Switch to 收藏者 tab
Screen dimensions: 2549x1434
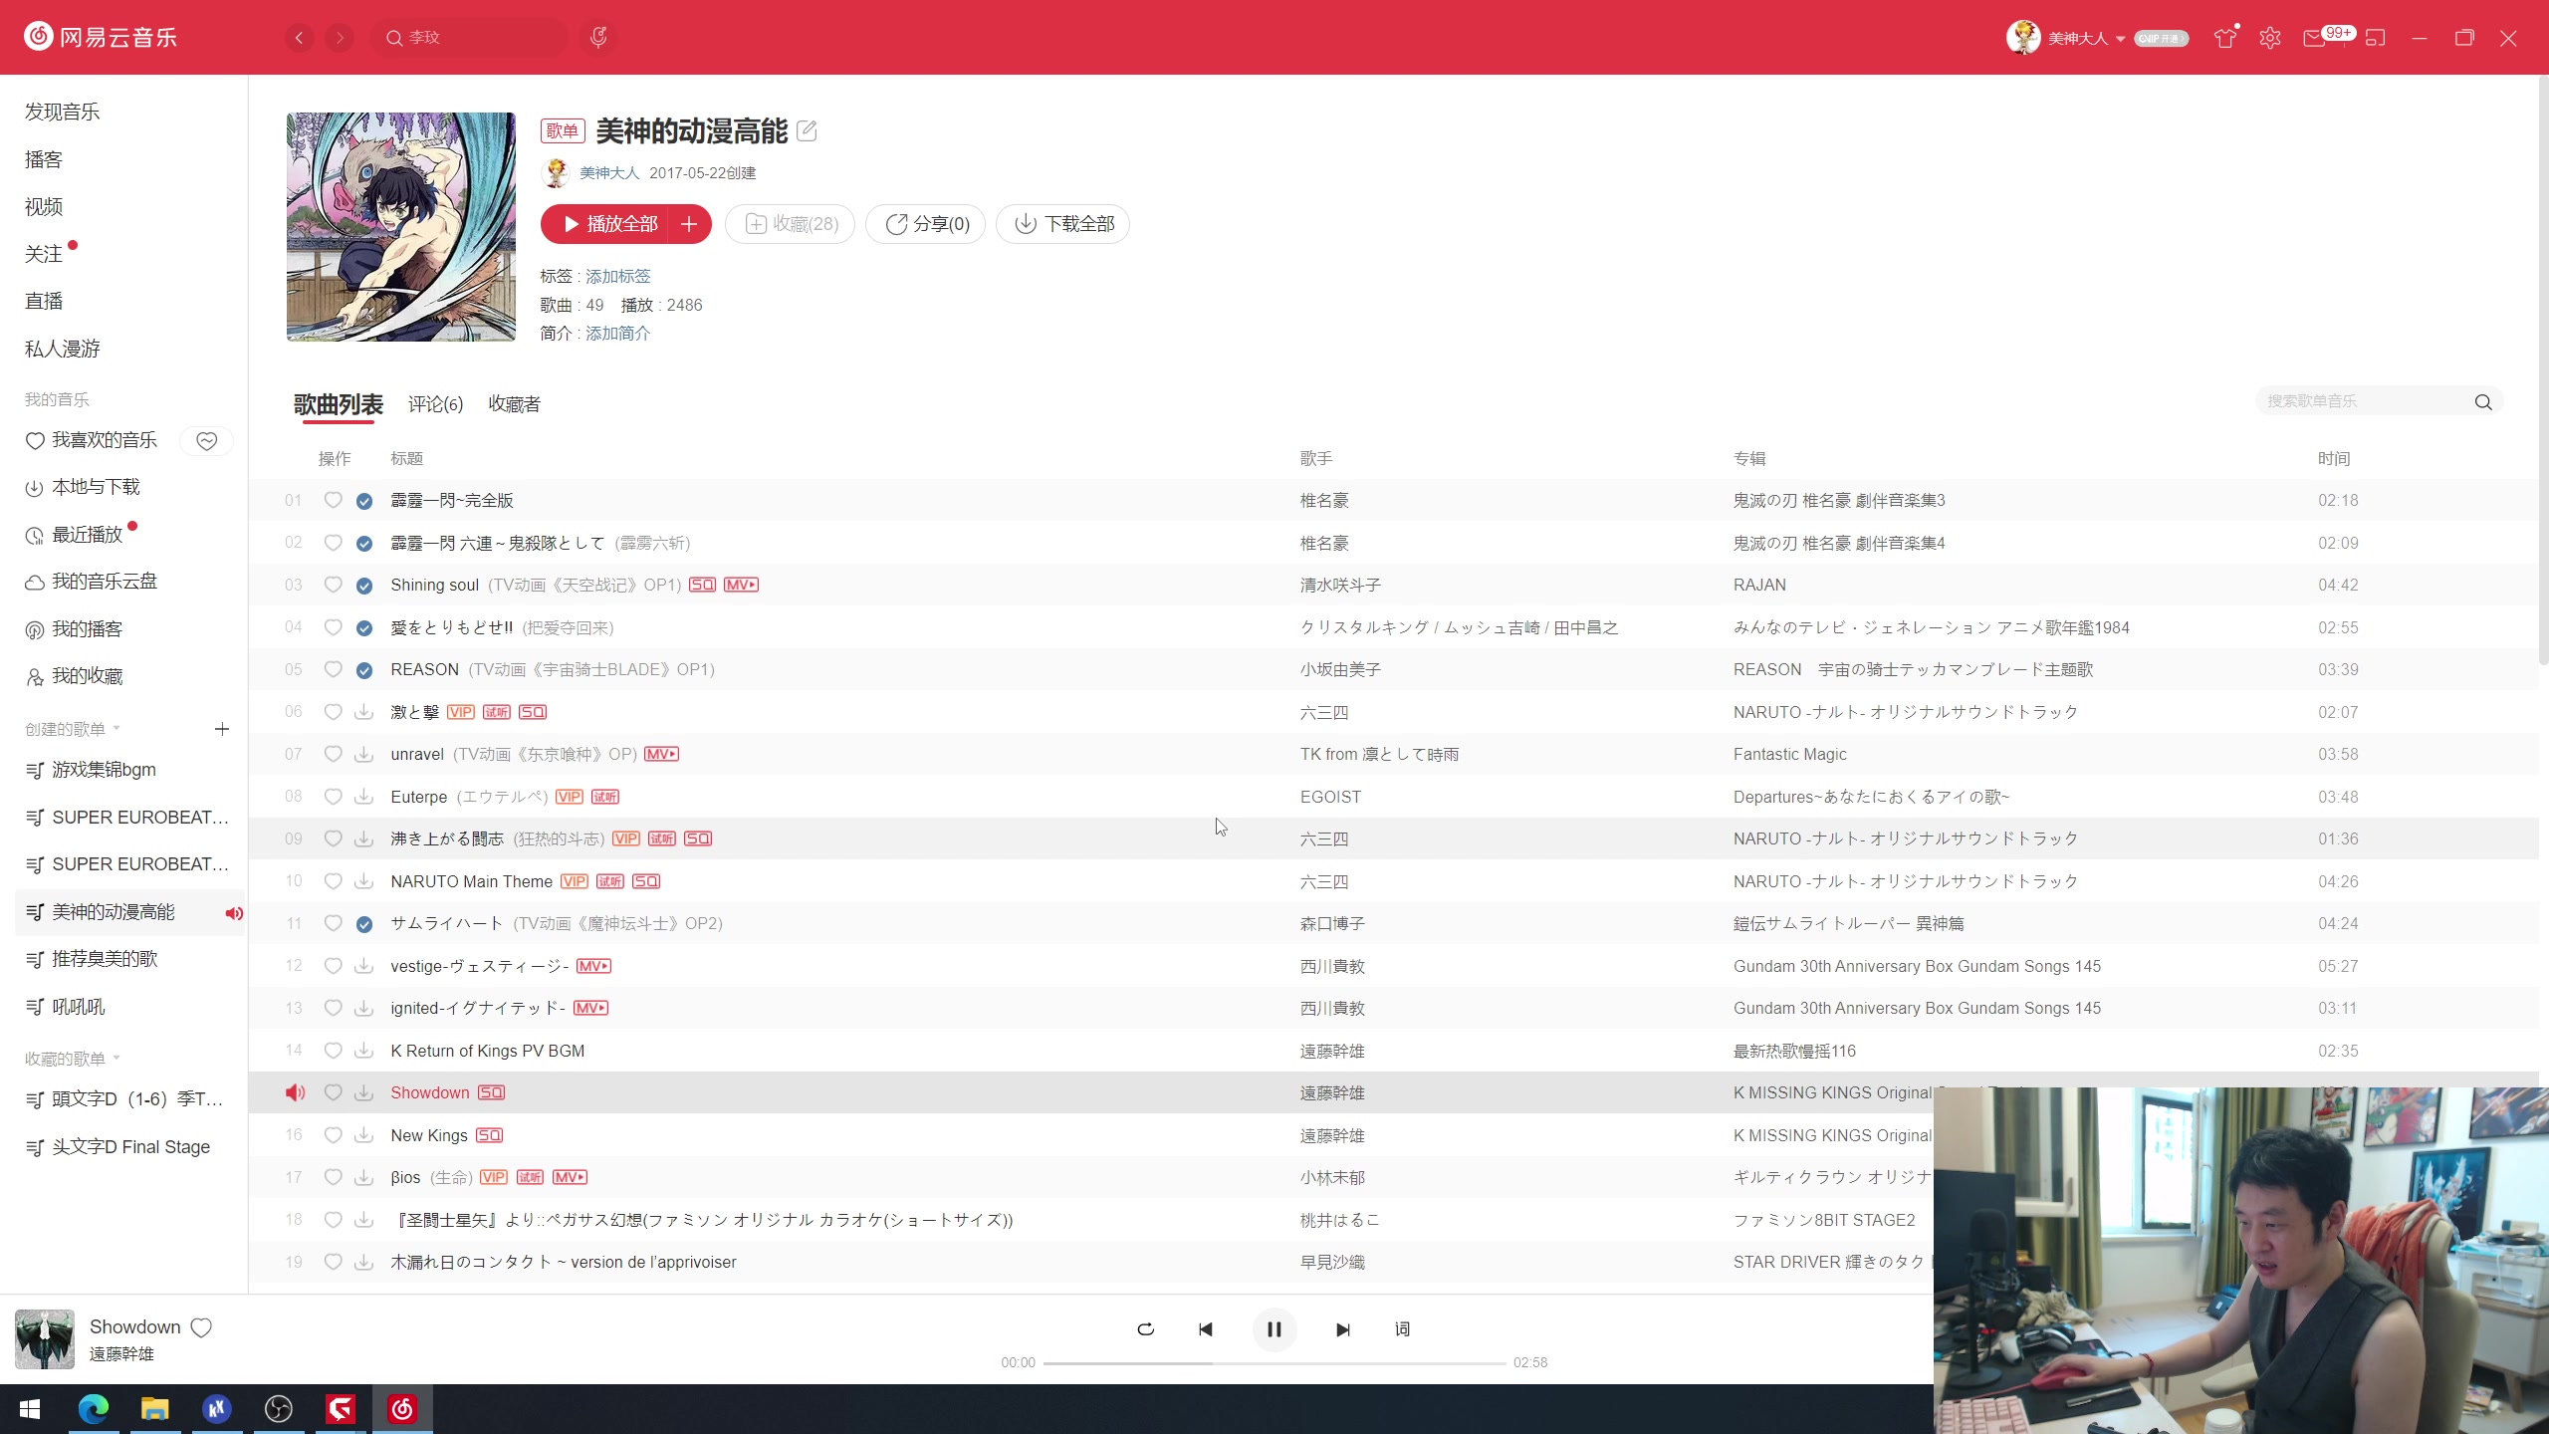pos(515,404)
